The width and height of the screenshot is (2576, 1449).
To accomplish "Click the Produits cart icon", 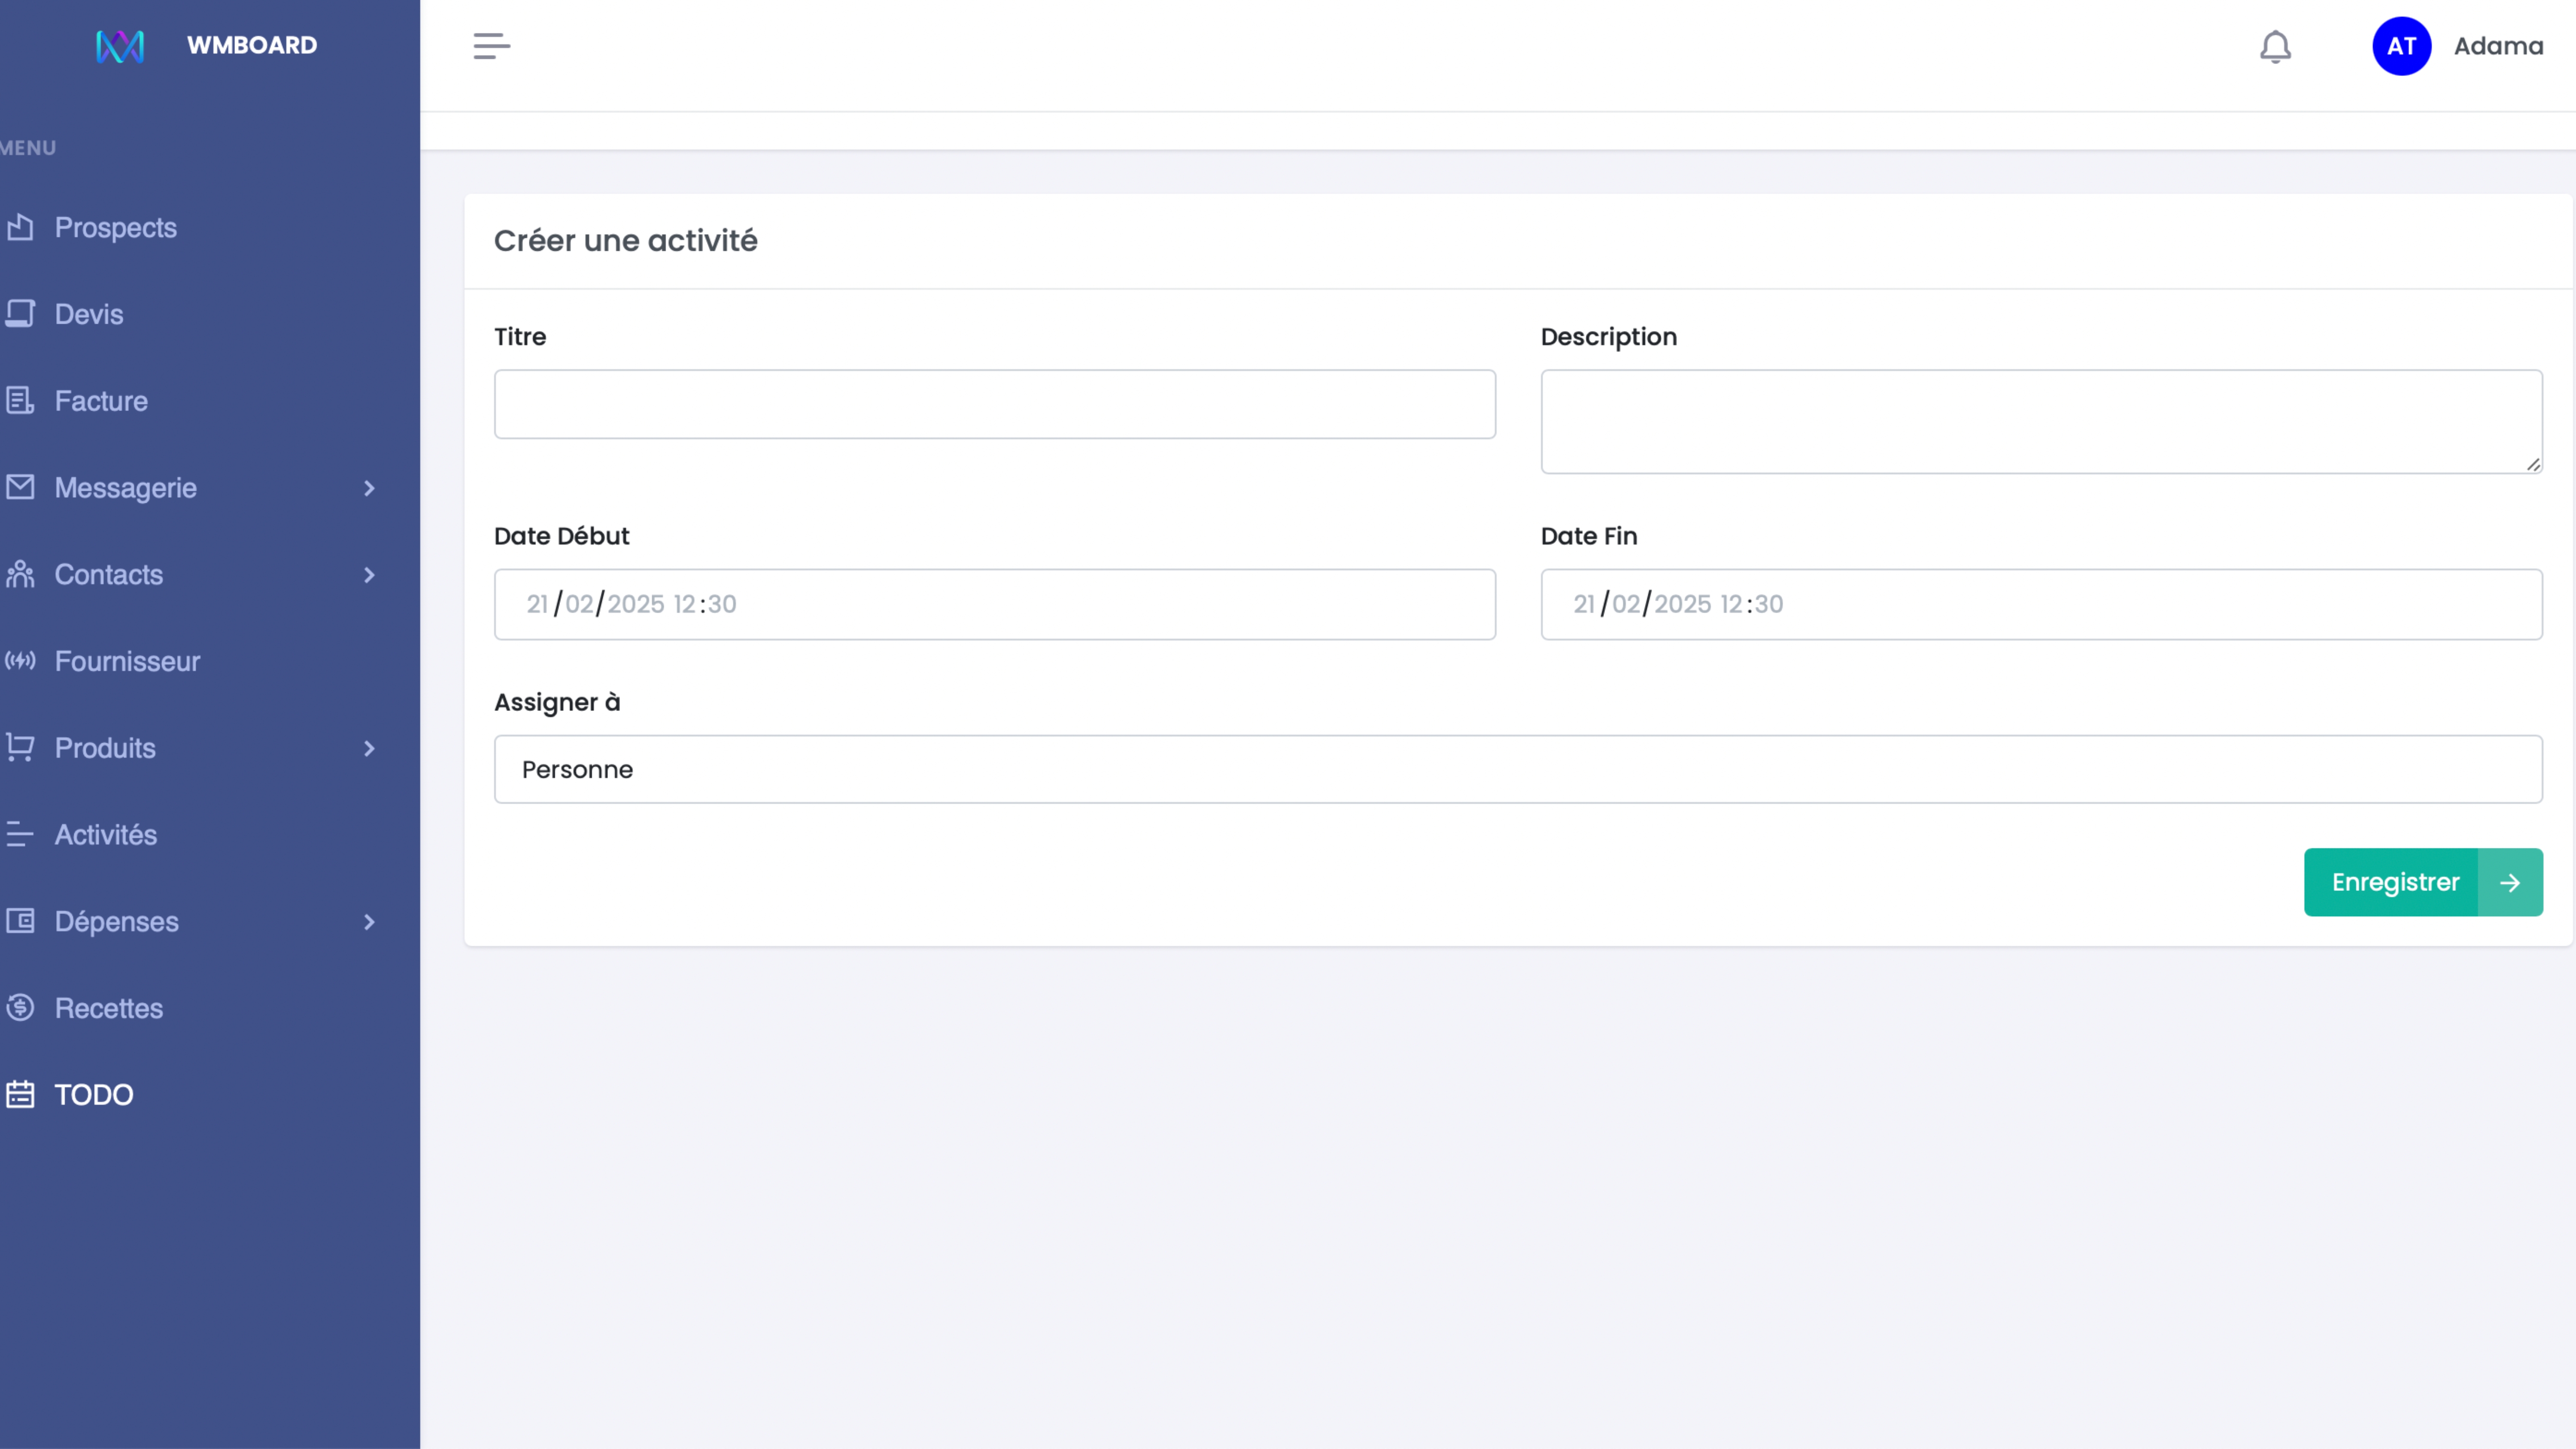I will (x=20, y=748).
